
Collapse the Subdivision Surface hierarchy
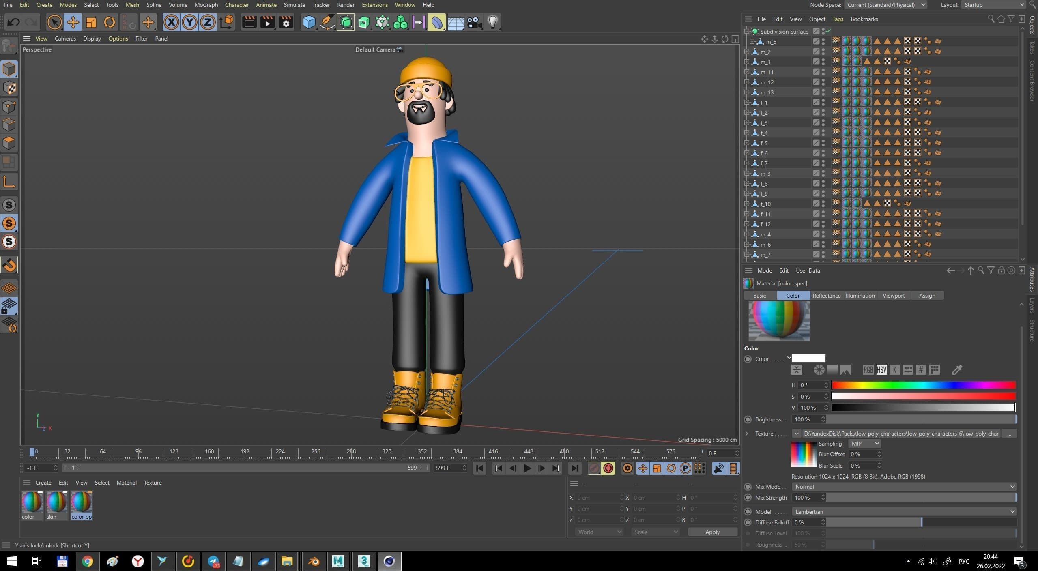[746, 31]
